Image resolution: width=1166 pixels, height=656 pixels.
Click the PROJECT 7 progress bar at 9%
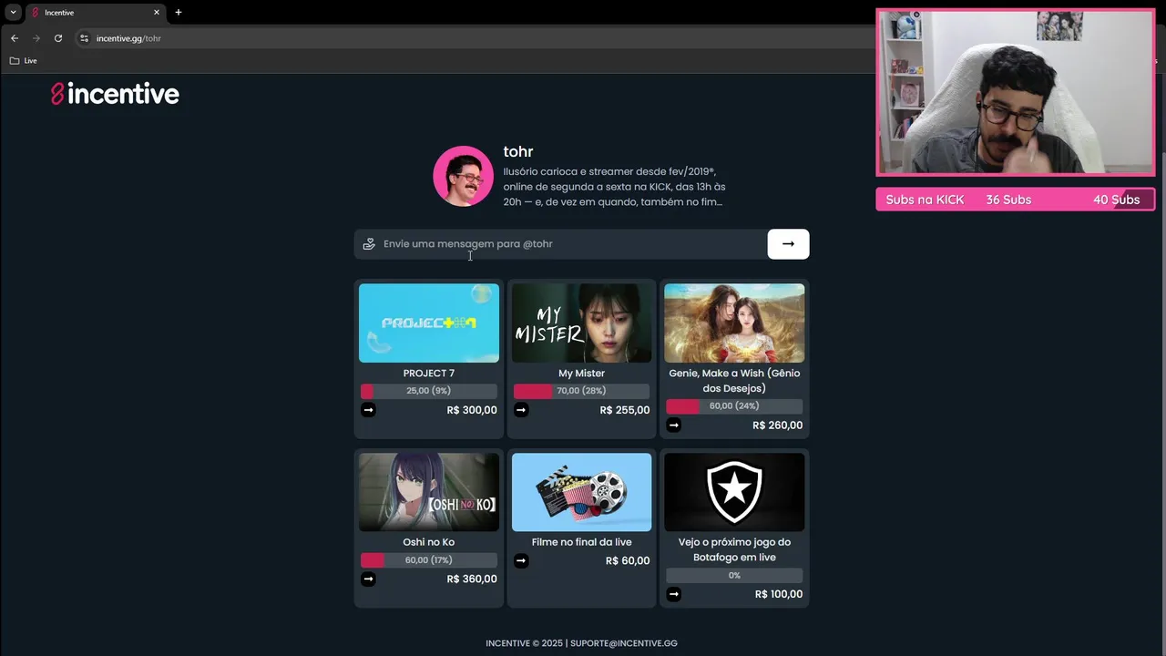429,391
